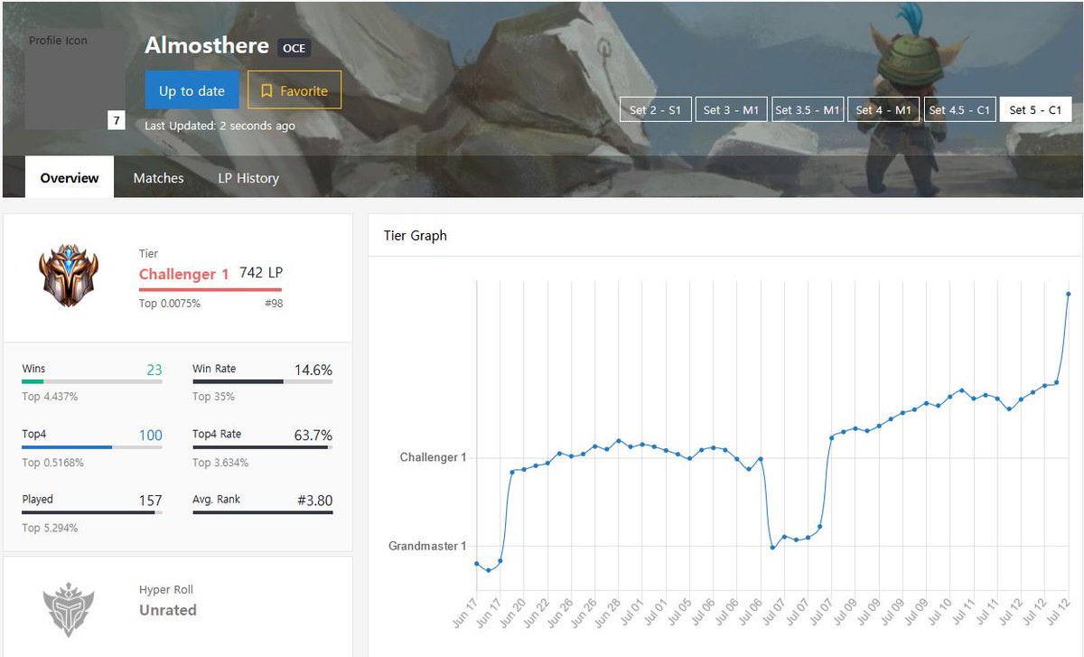Click the green Wins progress bar
Image resolution: width=1084 pixels, height=657 pixels.
pyautogui.click(x=92, y=381)
